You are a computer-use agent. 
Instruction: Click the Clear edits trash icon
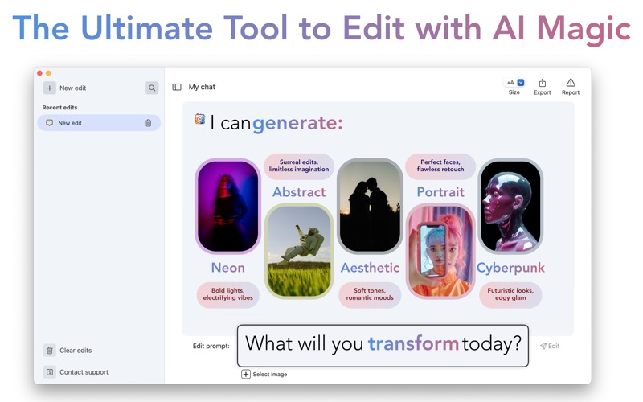point(49,351)
